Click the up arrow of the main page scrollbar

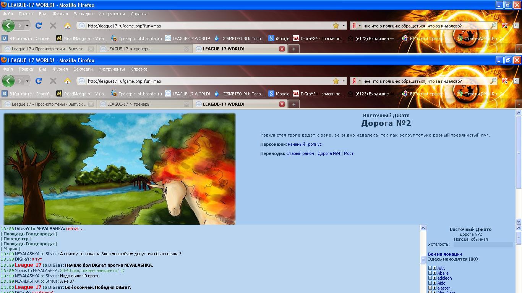tap(519, 113)
